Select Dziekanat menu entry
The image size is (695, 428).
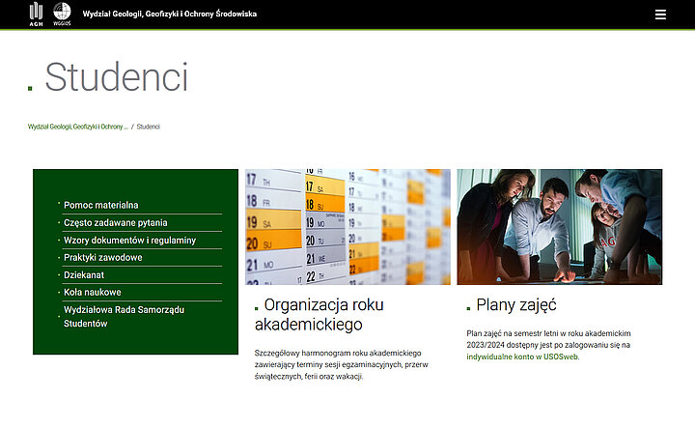pyautogui.click(x=84, y=275)
